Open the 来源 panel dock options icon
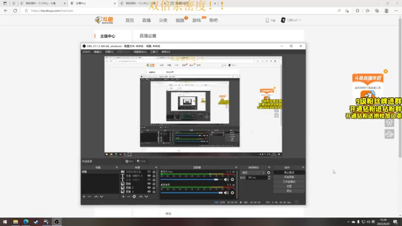Image resolution: width=402 pixels, height=226 pixels. (156, 167)
